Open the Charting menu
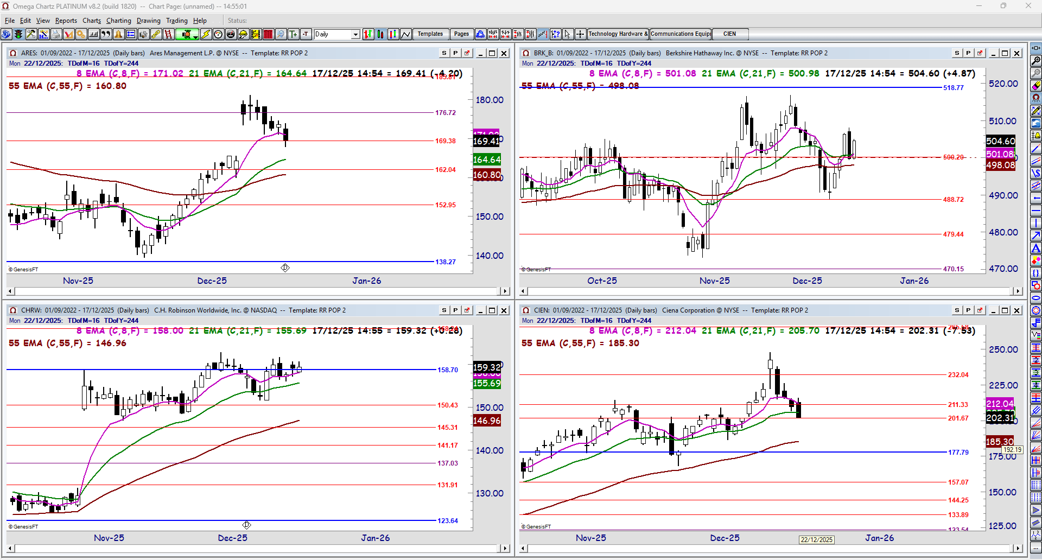The image size is (1042, 560). pos(119,21)
